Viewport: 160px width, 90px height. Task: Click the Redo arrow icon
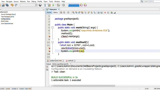pyautogui.click(x=16, y=5)
